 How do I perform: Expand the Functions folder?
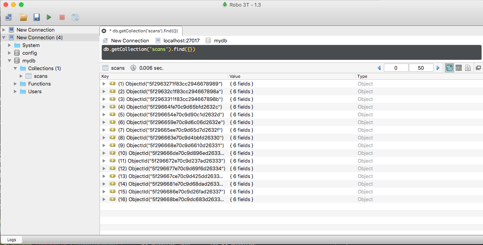click(15, 84)
